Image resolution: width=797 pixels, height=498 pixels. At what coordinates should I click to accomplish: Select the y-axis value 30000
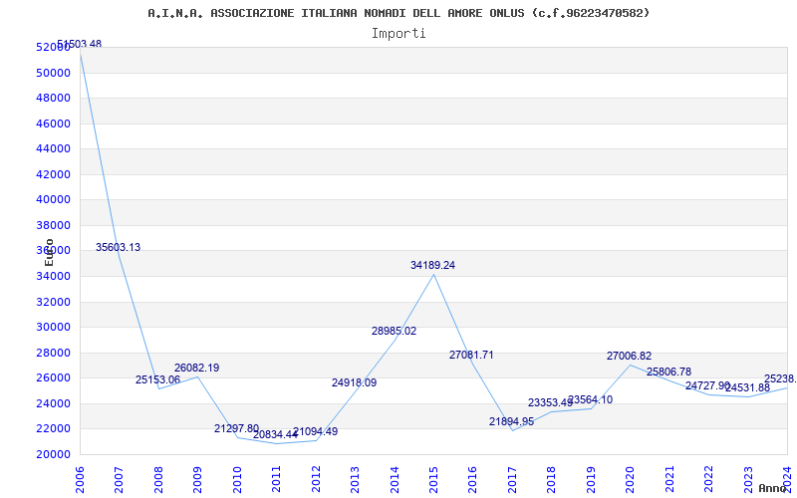(53, 328)
